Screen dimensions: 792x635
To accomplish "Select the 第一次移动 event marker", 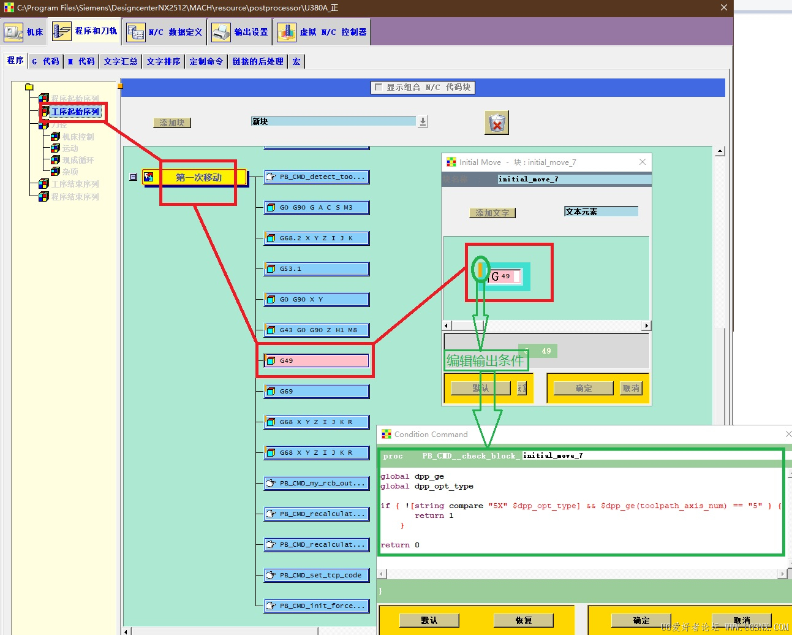I will 195,177.
